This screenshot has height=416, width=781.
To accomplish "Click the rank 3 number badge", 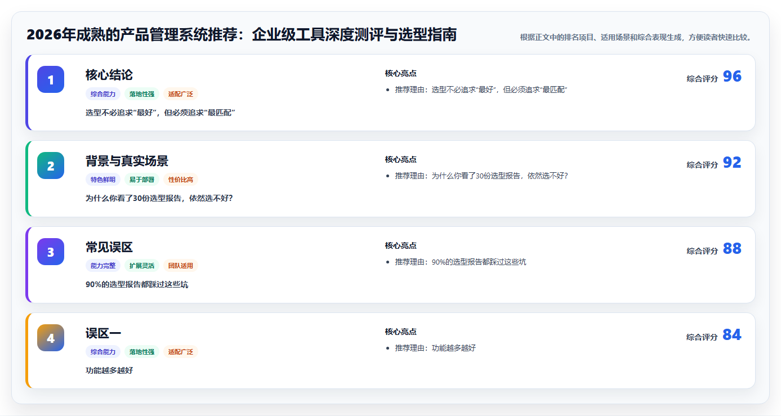I will coord(51,252).
